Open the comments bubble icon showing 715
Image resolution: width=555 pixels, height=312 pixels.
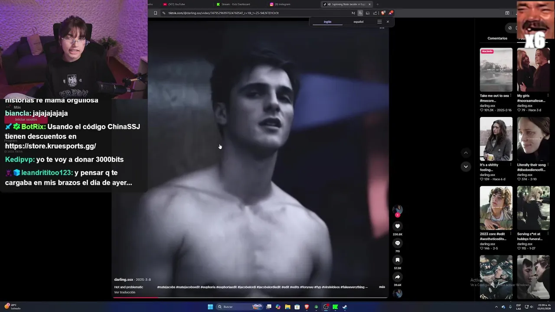click(397, 243)
